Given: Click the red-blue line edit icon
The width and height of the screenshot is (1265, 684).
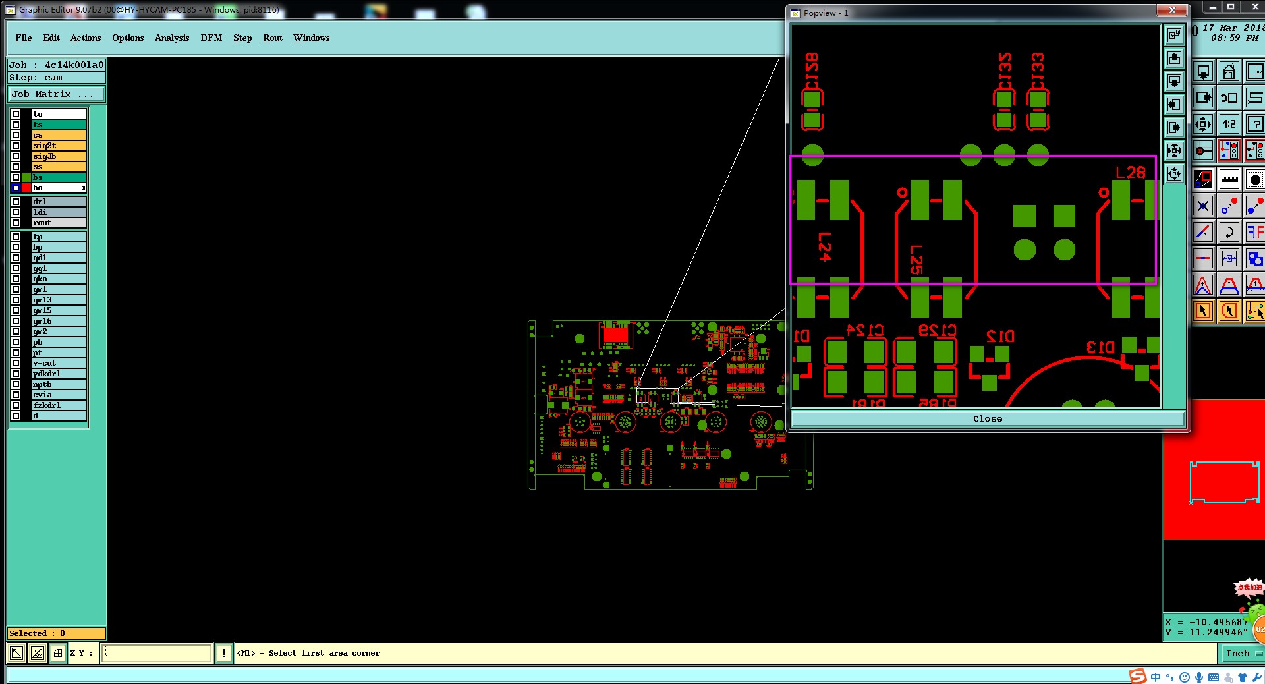Looking at the screenshot, I should (1203, 232).
